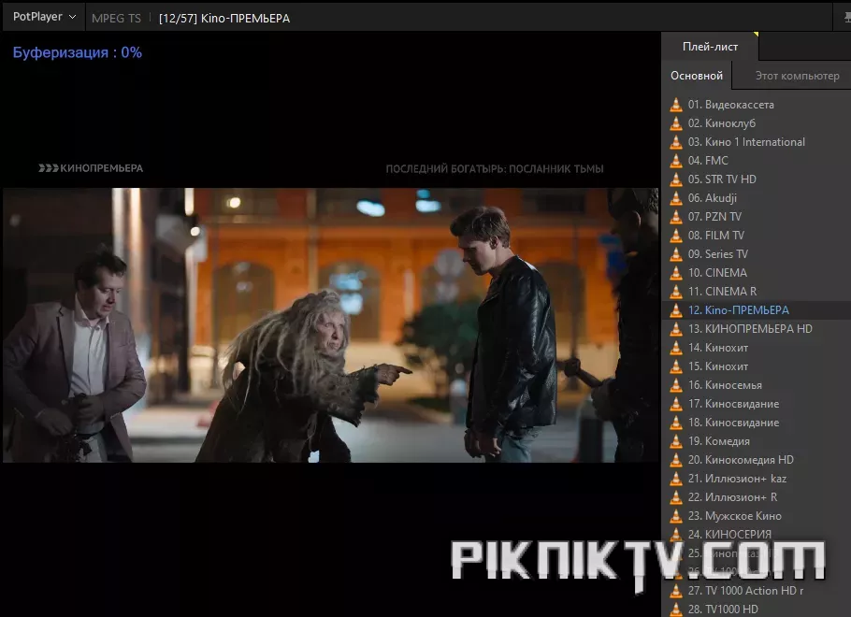Click the cone icon beside 27. TV 1000 Action HD r
The image size is (851, 617).
click(x=676, y=591)
